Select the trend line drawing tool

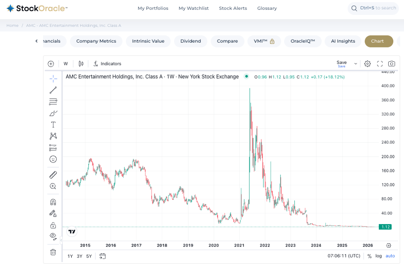pyautogui.click(x=53, y=90)
